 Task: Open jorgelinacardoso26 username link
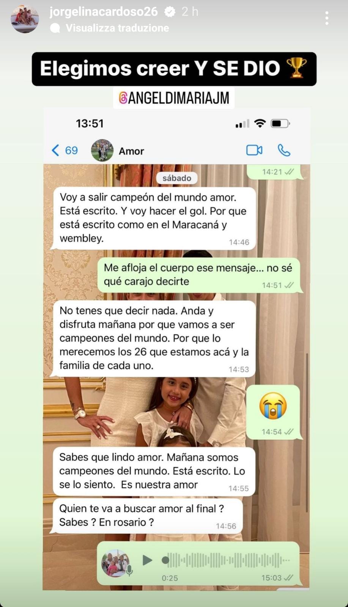click(103, 12)
